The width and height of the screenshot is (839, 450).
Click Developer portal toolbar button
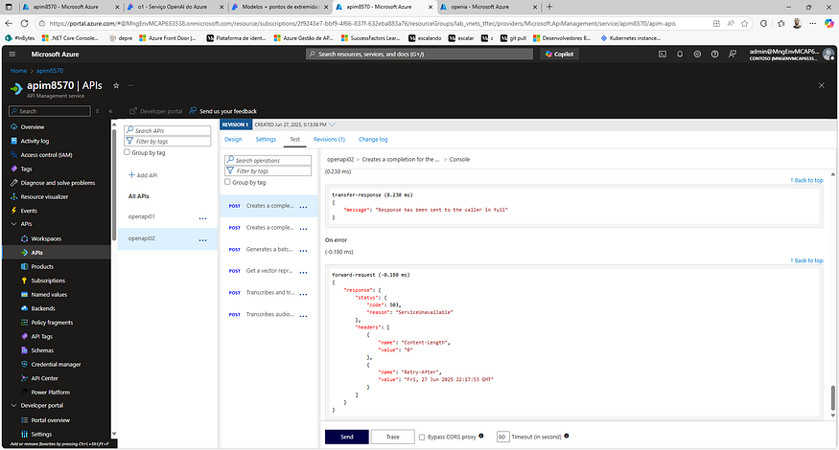pyautogui.click(x=155, y=111)
